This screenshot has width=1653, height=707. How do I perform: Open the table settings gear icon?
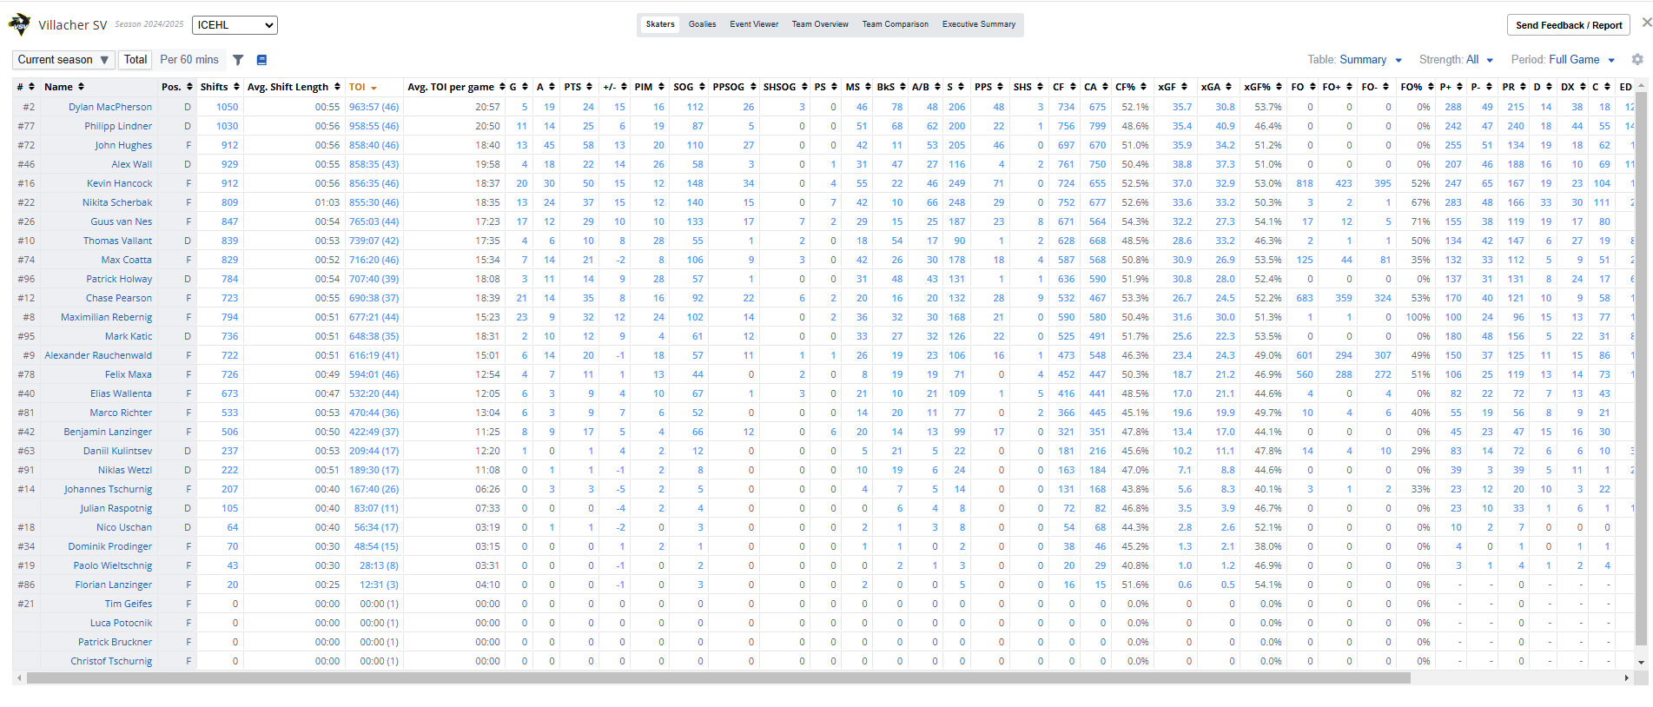(1636, 60)
